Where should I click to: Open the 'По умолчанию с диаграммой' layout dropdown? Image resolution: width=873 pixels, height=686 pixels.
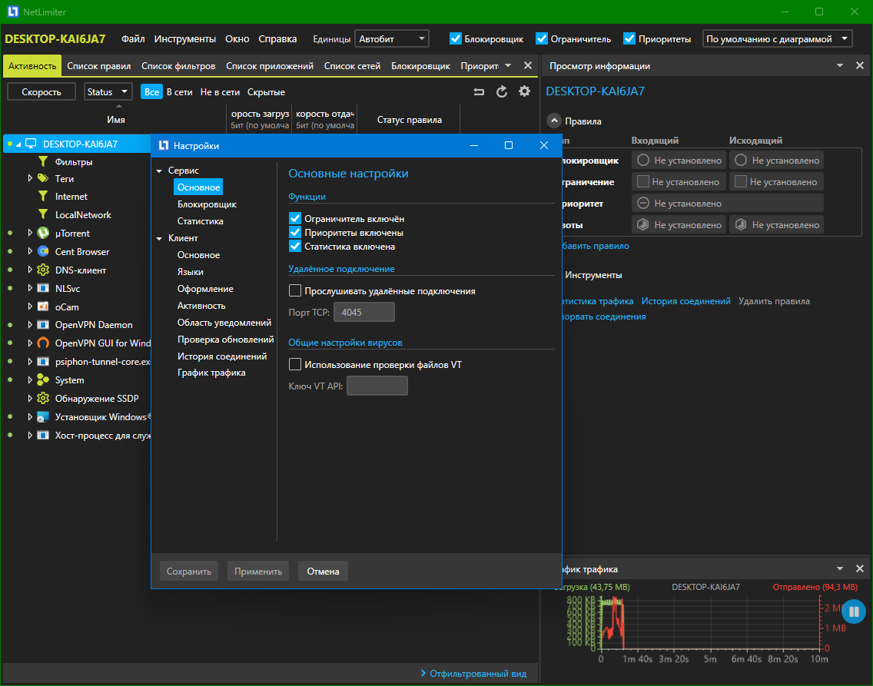[x=777, y=38]
